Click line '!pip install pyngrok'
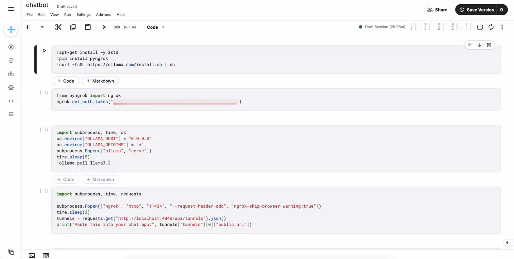514x259 pixels. [x=82, y=59]
